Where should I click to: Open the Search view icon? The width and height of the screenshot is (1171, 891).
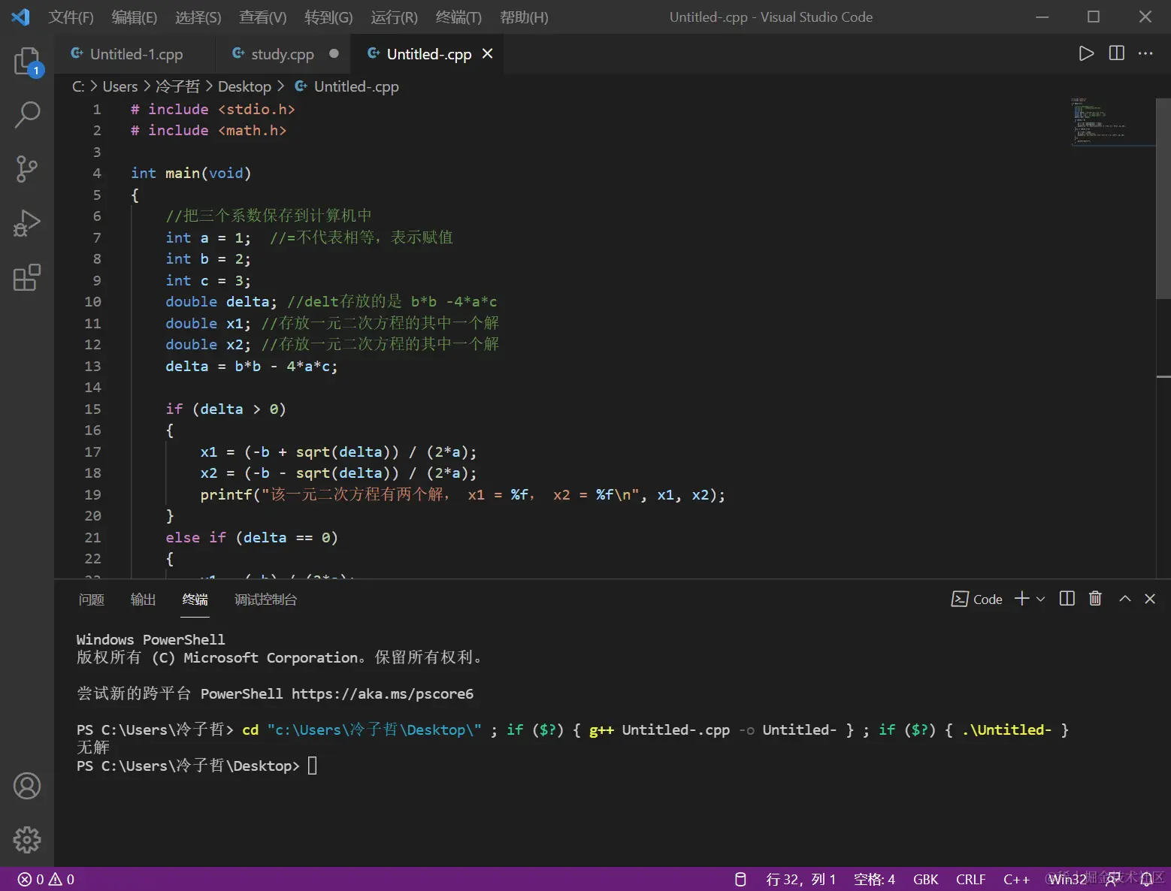(27, 115)
